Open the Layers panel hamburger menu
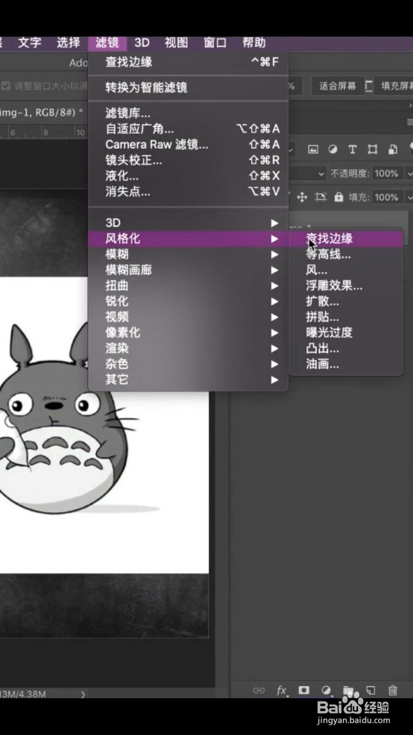The image size is (413, 735). 410,122
